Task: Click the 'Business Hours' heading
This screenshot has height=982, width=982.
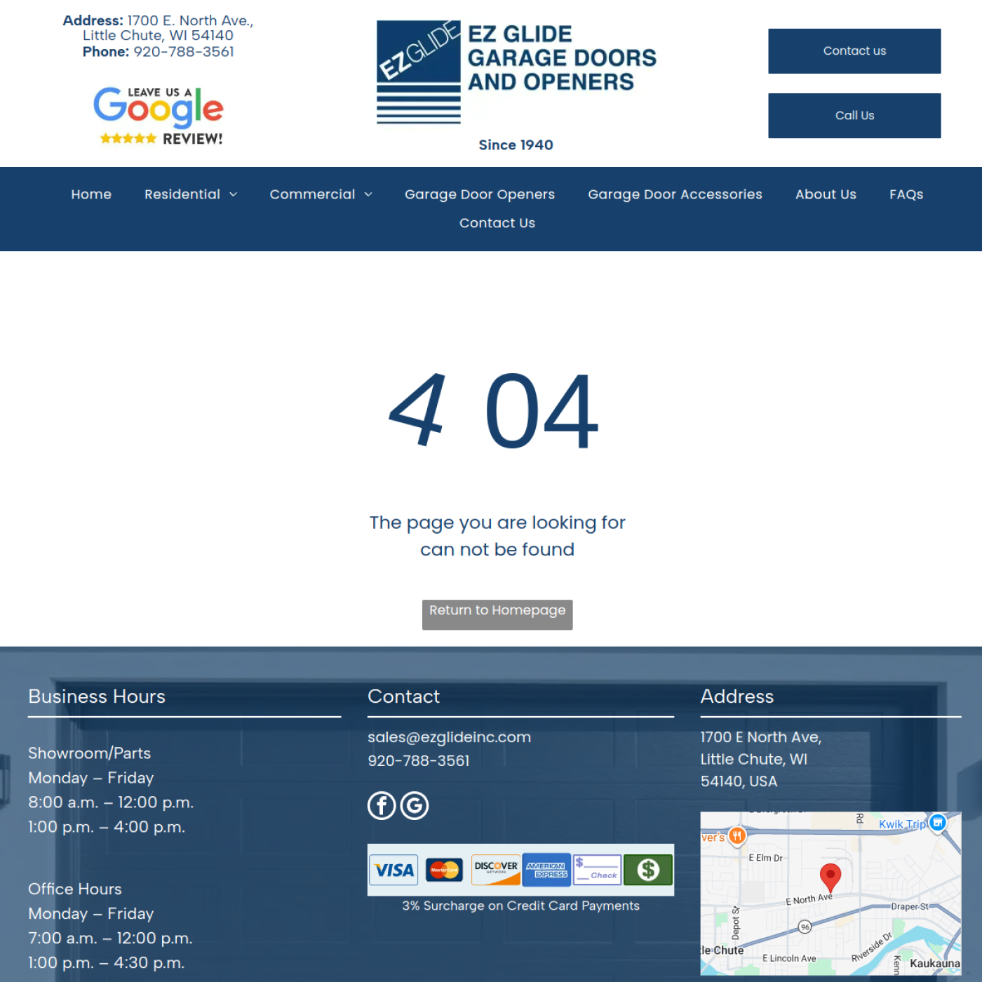Action: coord(97,697)
